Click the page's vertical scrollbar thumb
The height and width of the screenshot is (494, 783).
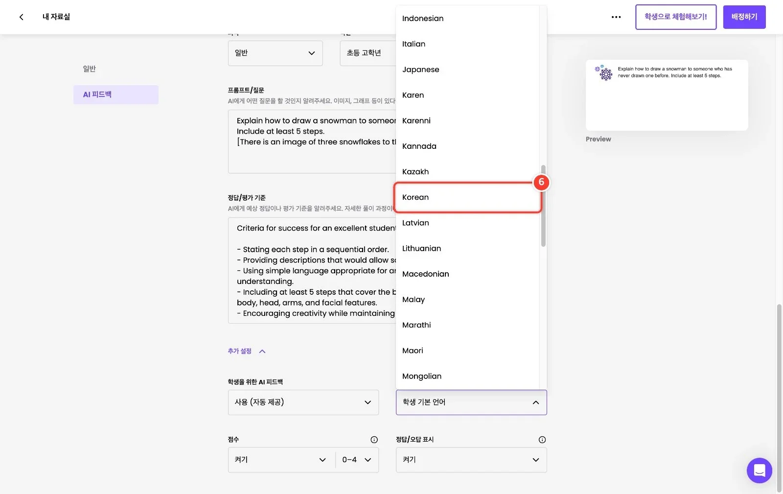(779, 398)
